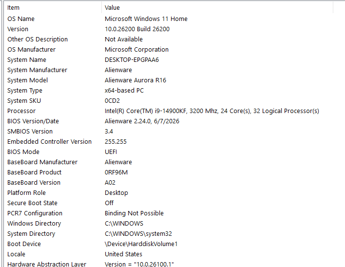The image size is (345, 267).
Task: Select the System Model row
Action: pos(27,80)
